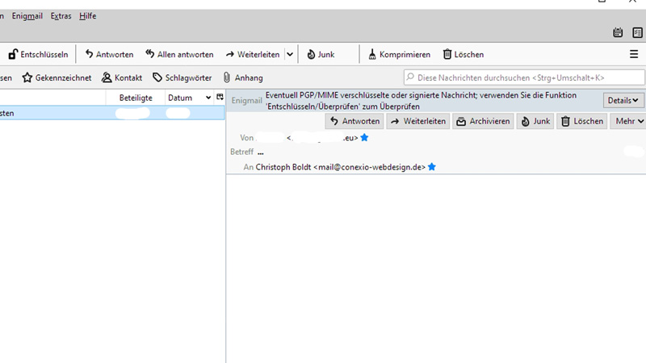This screenshot has height=363, width=646.
Task: Open the Enigmail menu
Action: tap(27, 16)
